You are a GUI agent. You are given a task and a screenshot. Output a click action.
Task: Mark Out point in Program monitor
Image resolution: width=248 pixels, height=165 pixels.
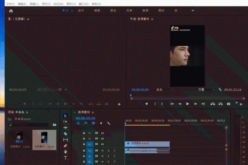(162, 104)
